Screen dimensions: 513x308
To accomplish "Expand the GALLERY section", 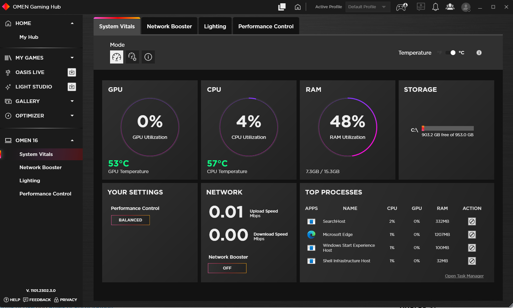I will (x=72, y=101).
